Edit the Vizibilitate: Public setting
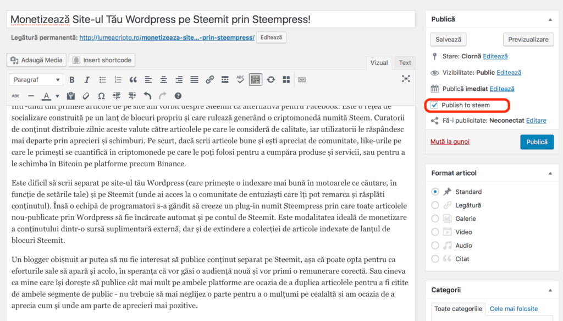The width and height of the screenshot is (563, 321). click(509, 73)
